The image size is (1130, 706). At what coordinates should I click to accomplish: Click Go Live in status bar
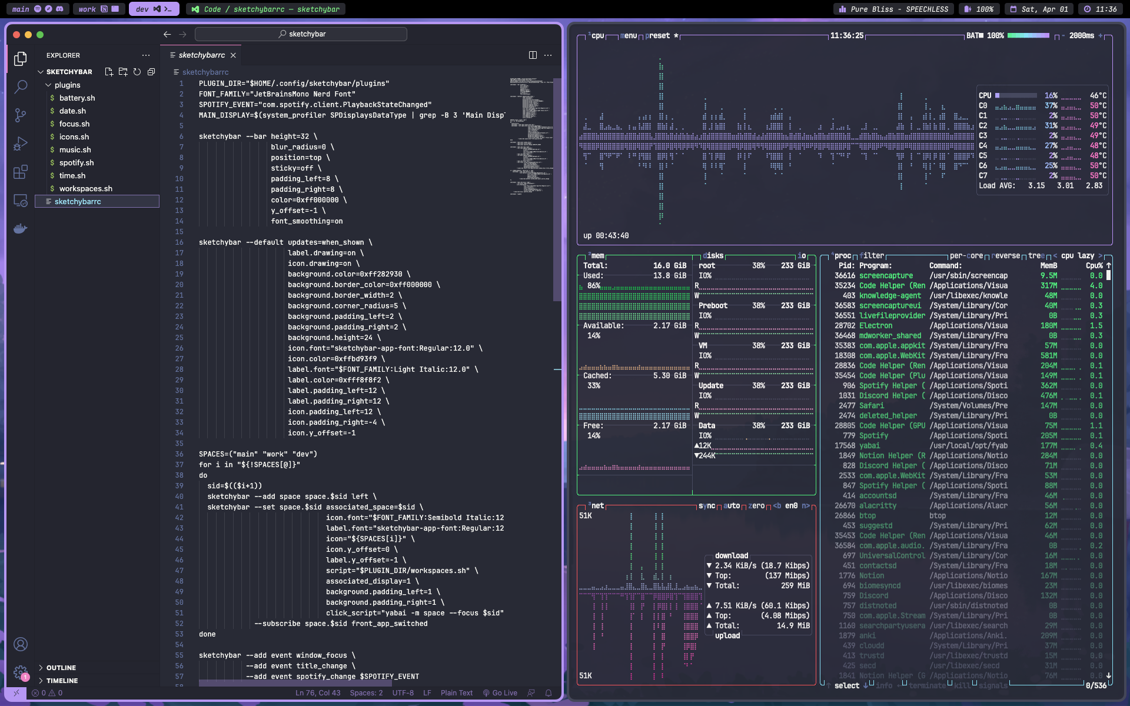[500, 693]
